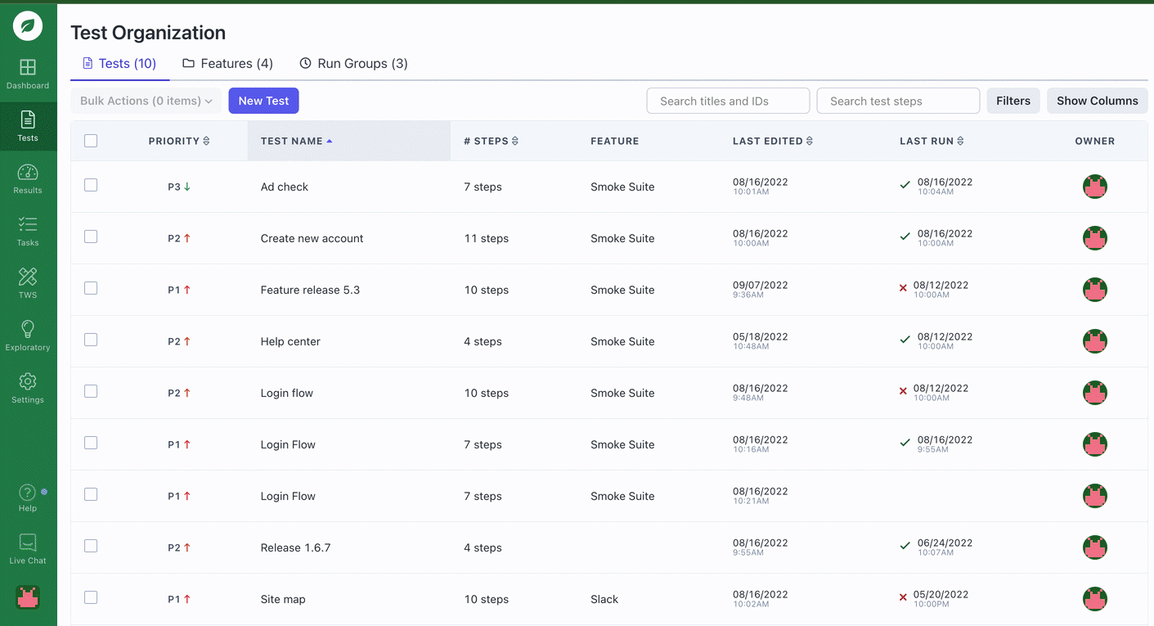Focus the Search test steps field
Viewport: 1154px width, 626px height.
click(898, 101)
